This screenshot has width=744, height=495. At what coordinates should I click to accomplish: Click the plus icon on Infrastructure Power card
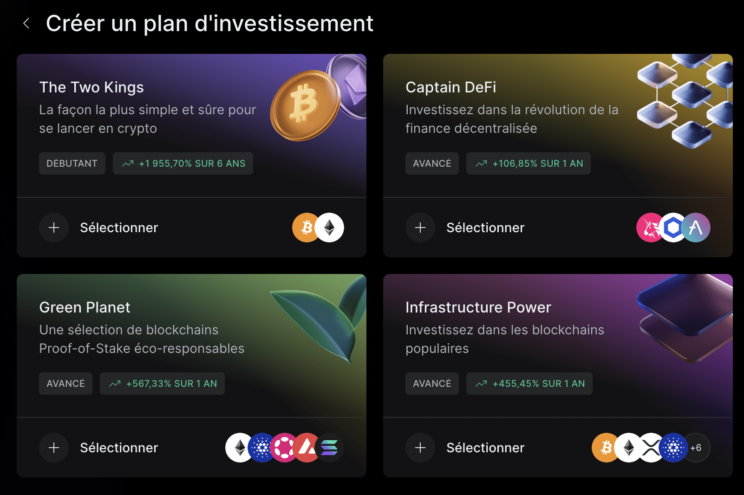point(420,448)
